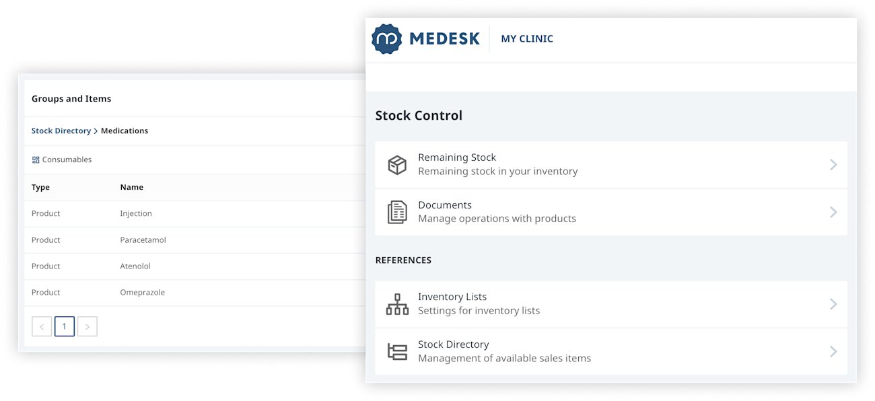875x401 pixels.
Task: Click the Documents pages icon
Action: 397,212
